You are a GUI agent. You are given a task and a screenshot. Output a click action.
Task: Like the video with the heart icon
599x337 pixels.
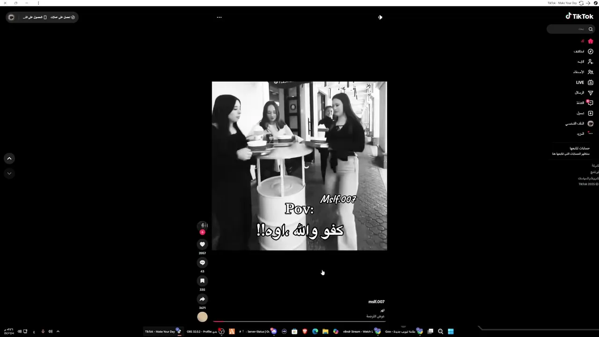(x=202, y=244)
